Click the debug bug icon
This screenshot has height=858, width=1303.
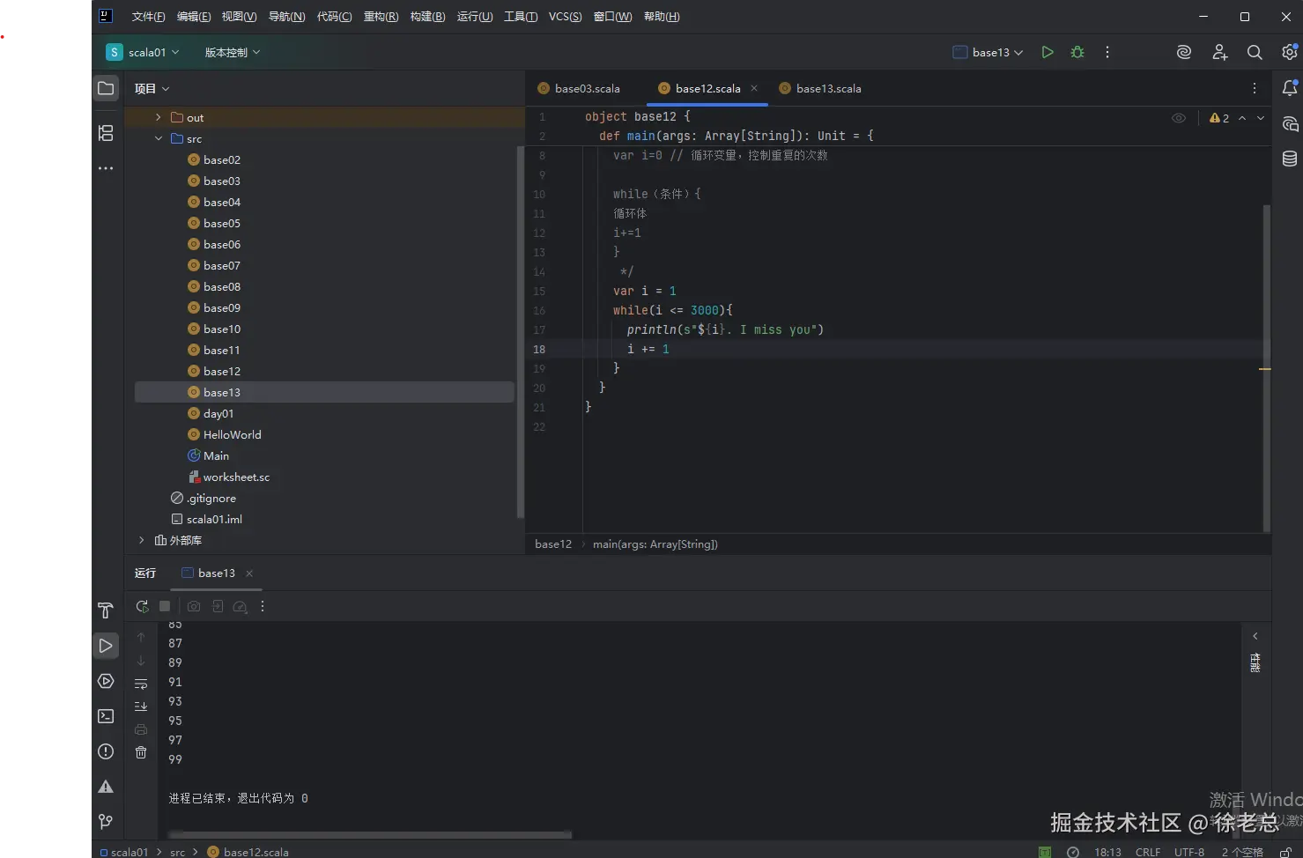click(1077, 53)
